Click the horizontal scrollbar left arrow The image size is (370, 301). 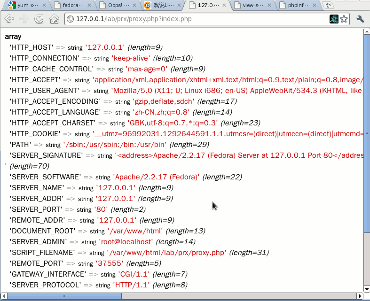coord(4,296)
